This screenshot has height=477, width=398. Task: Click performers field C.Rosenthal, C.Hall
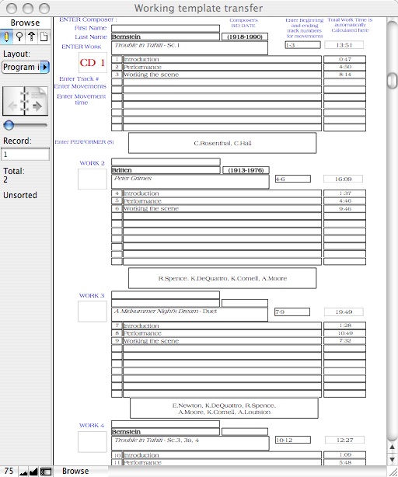pyautogui.click(x=222, y=143)
